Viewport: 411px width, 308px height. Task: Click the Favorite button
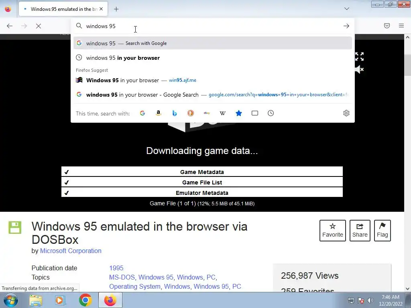coord(333,231)
